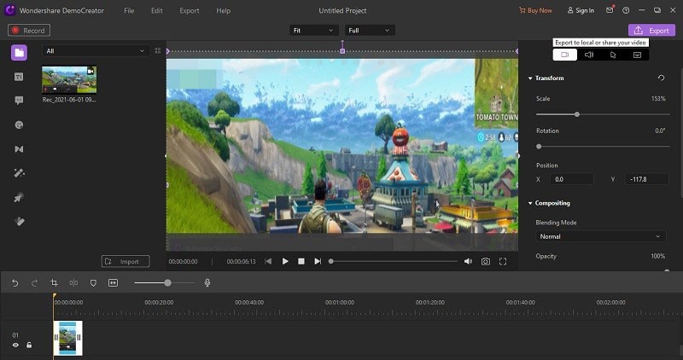Open the Blending Mode Normal dropdown

point(600,236)
